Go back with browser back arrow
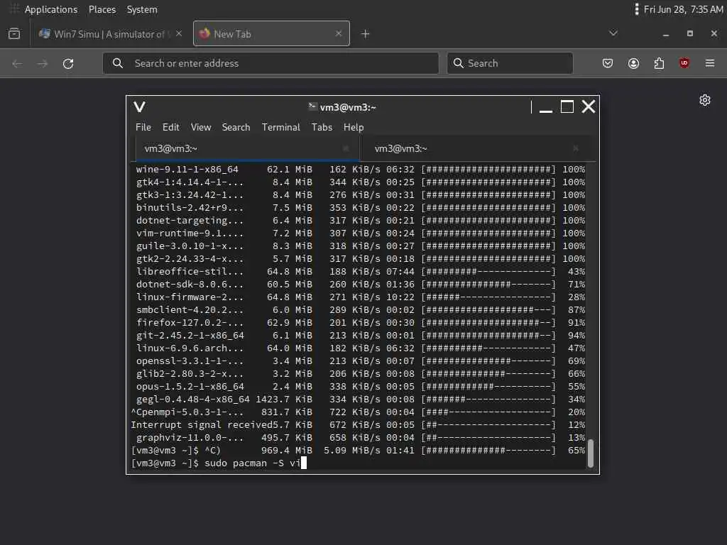Image resolution: width=727 pixels, height=545 pixels. pyautogui.click(x=17, y=63)
